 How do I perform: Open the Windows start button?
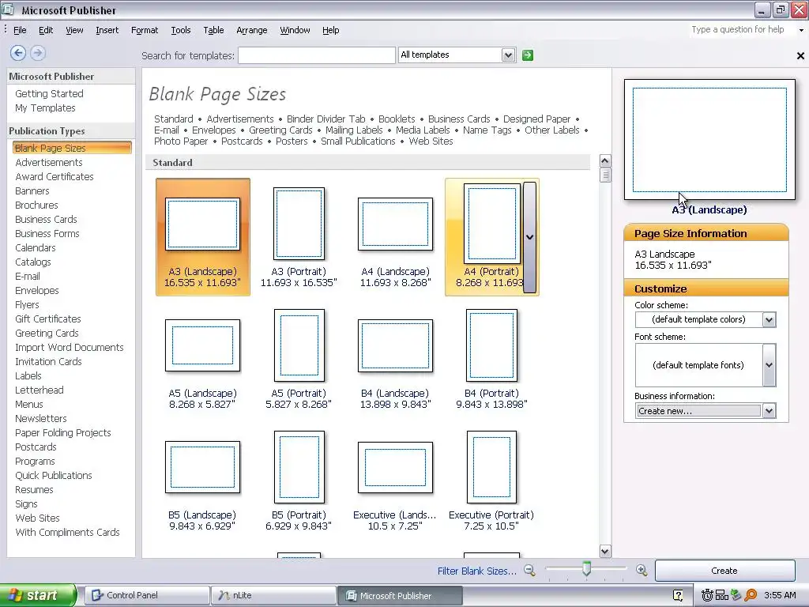pos(38,595)
